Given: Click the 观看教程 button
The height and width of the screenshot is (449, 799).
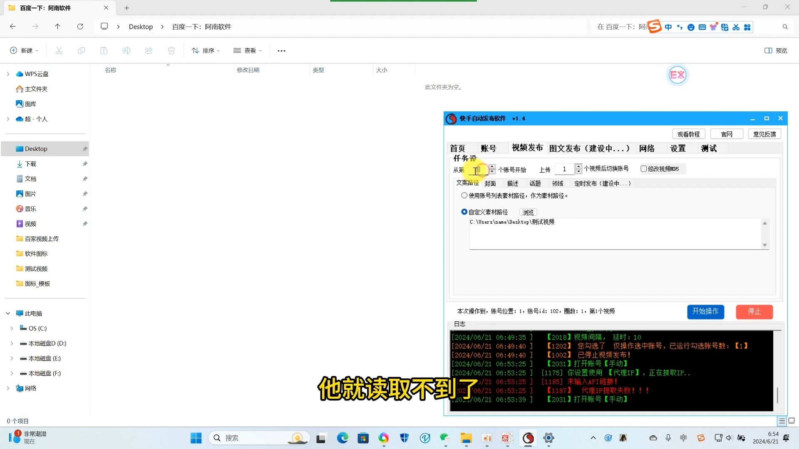Looking at the screenshot, I should coord(688,134).
